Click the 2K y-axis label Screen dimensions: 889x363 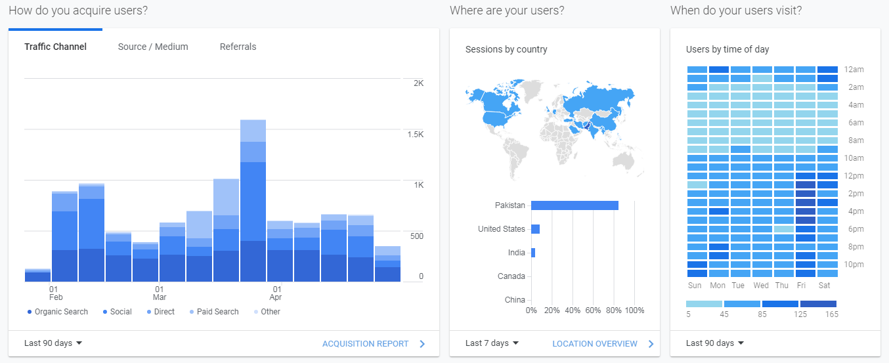(418, 83)
